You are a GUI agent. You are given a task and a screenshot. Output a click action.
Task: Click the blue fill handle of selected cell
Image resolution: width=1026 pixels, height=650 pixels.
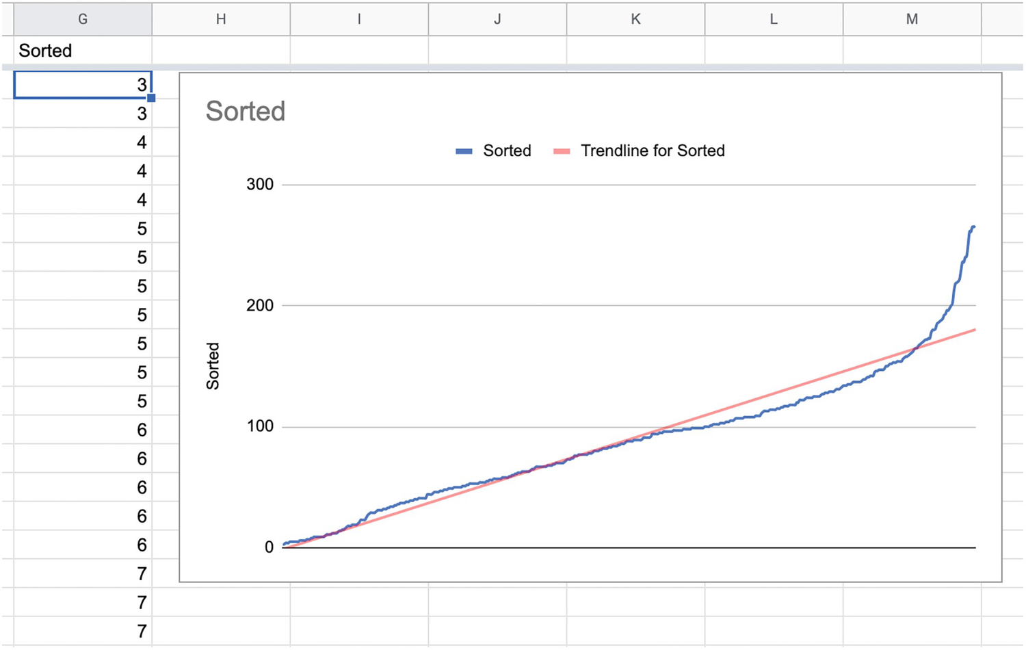(x=151, y=99)
